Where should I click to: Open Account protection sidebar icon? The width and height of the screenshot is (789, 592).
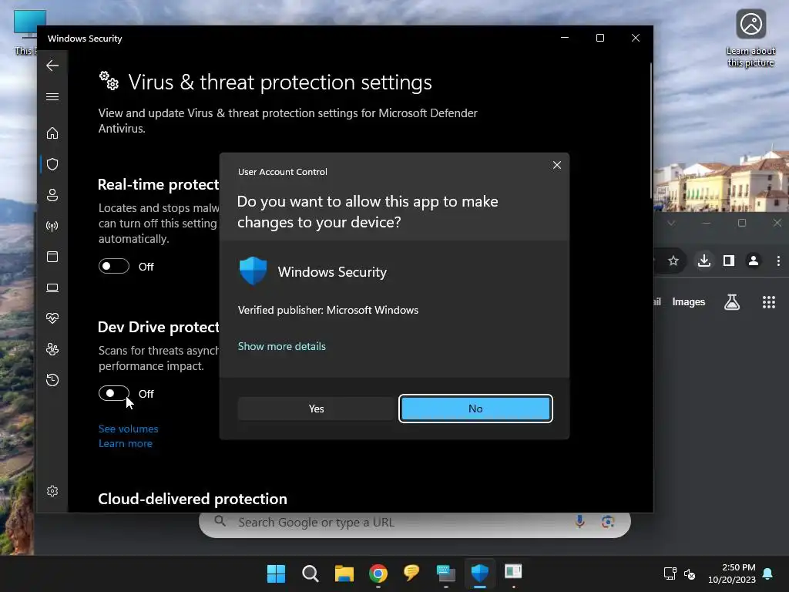click(x=52, y=195)
